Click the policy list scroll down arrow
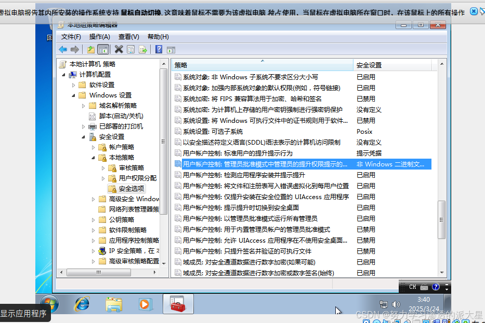Image resolution: width=485 pixels, height=323 pixels. tap(442, 273)
